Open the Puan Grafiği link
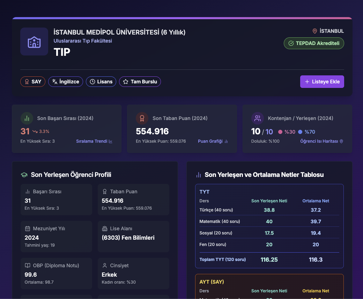The image size is (363, 299). [x=213, y=141]
